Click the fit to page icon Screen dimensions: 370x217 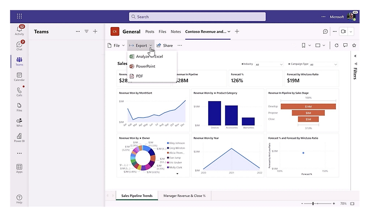(352, 204)
